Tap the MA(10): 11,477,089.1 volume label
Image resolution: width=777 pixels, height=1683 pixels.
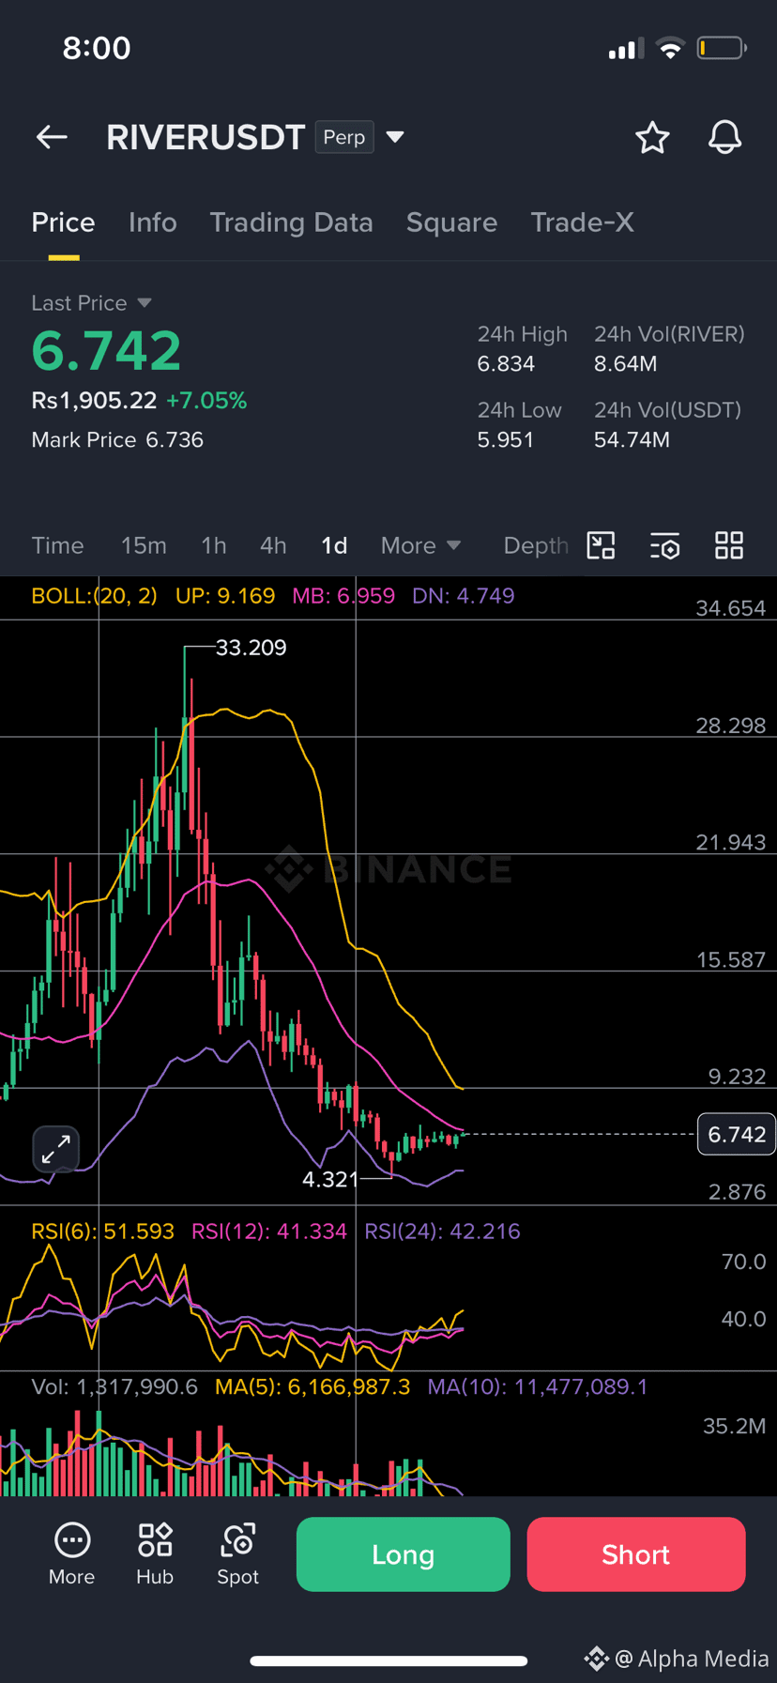[x=538, y=1386]
